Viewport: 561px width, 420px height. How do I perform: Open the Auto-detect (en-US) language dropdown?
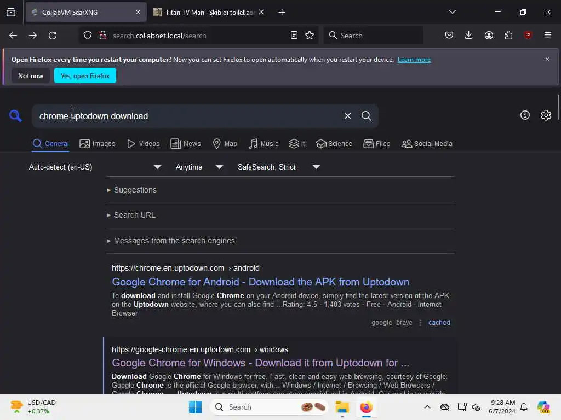(x=95, y=167)
